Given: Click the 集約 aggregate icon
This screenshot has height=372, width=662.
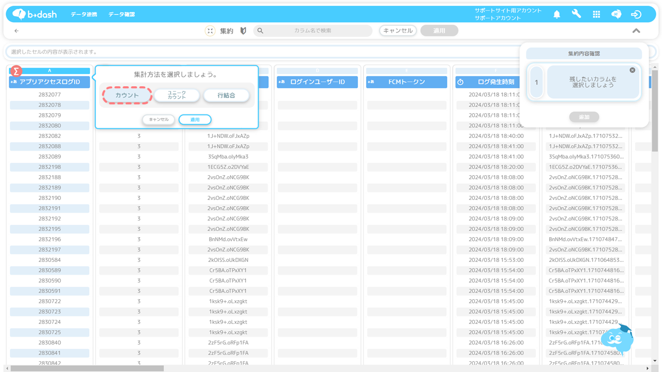Looking at the screenshot, I should [210, 31].
